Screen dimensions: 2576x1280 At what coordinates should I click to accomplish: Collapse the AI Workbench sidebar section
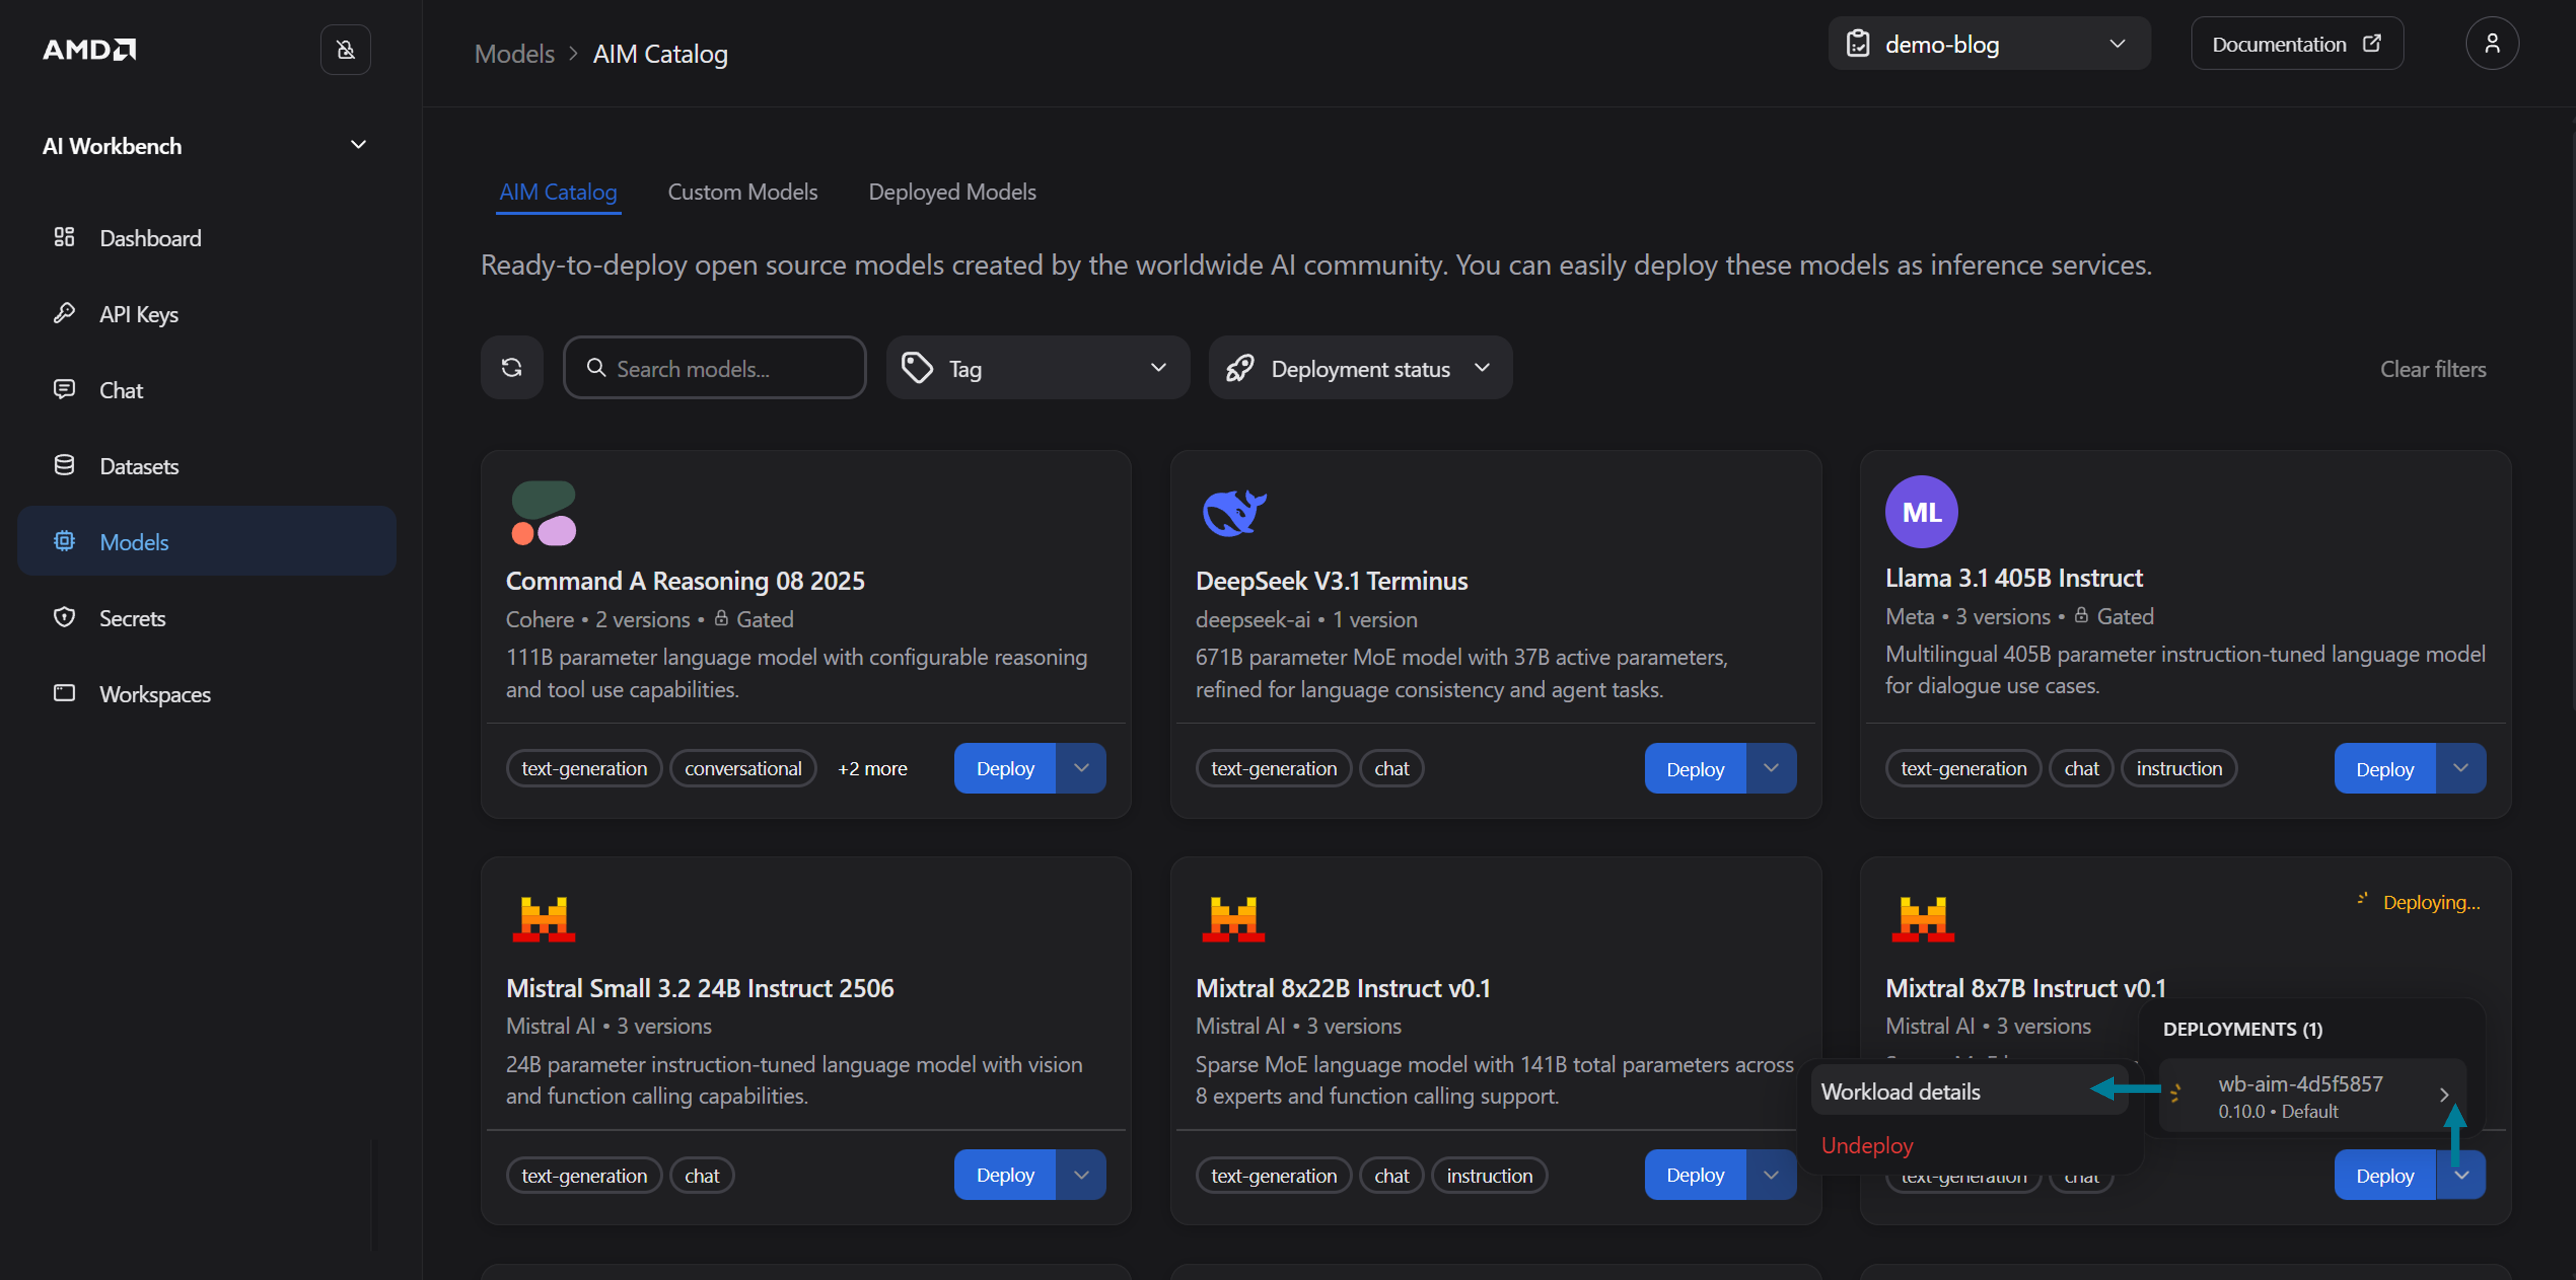[357, 146]
